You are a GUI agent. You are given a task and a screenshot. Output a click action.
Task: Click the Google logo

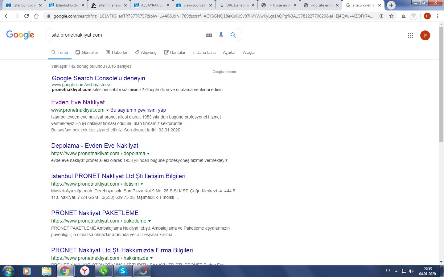[20, 35]
